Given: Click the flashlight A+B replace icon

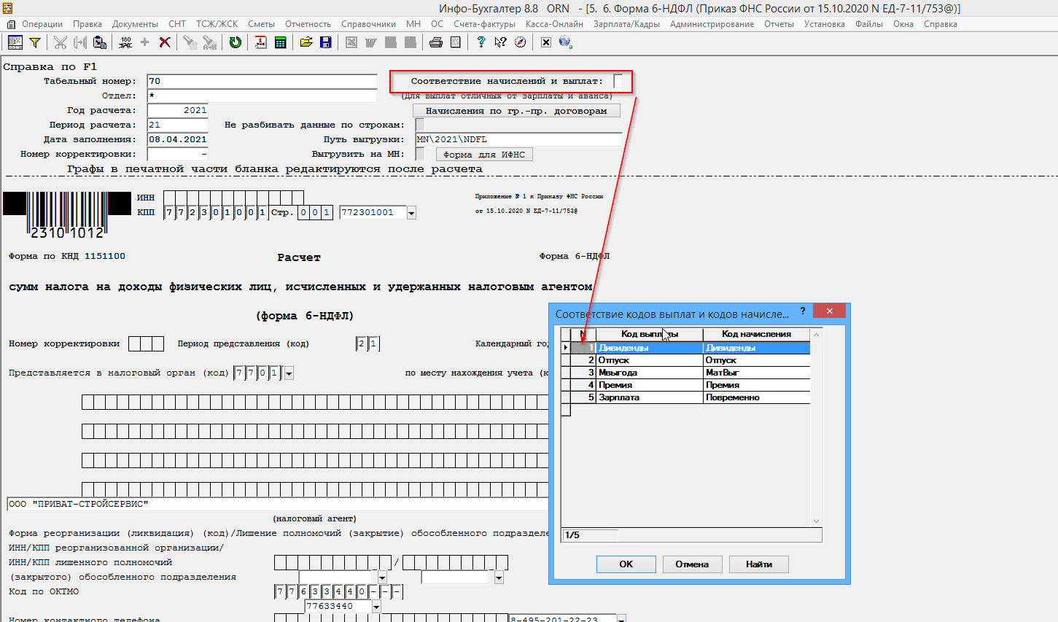Looking at the screenshot, I should (x=209, y=42).
